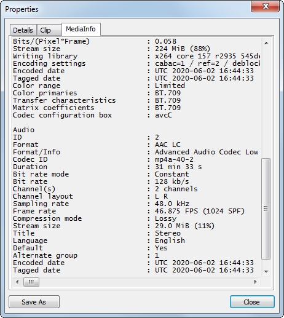Click the horizontal scrollbar thumb
284x318 pixels.
(31, 282)
